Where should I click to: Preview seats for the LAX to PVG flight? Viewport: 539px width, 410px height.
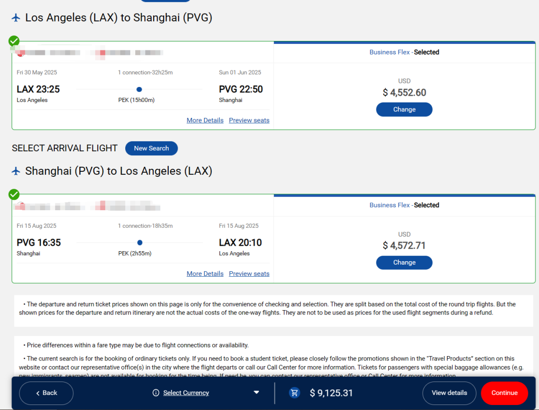click(x=249, y=120)
